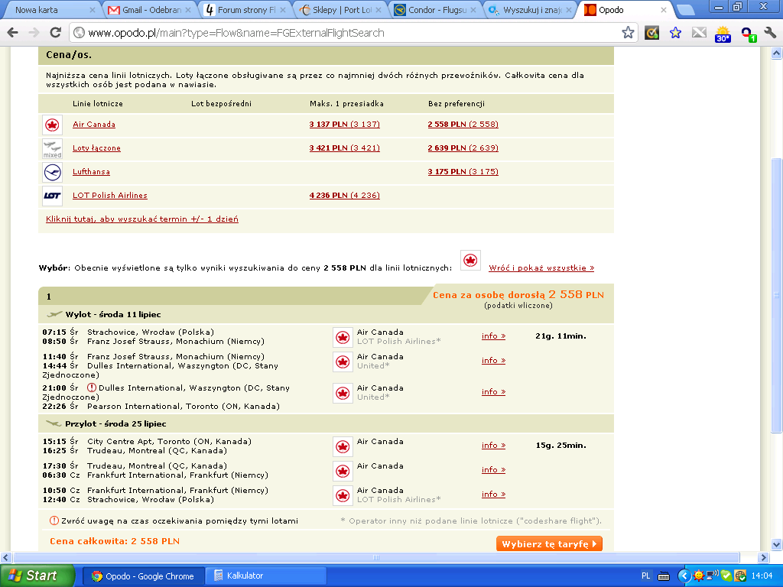The image size is (783, 587).
Task: Close the Gmail tab
Action: click(188, 10)
